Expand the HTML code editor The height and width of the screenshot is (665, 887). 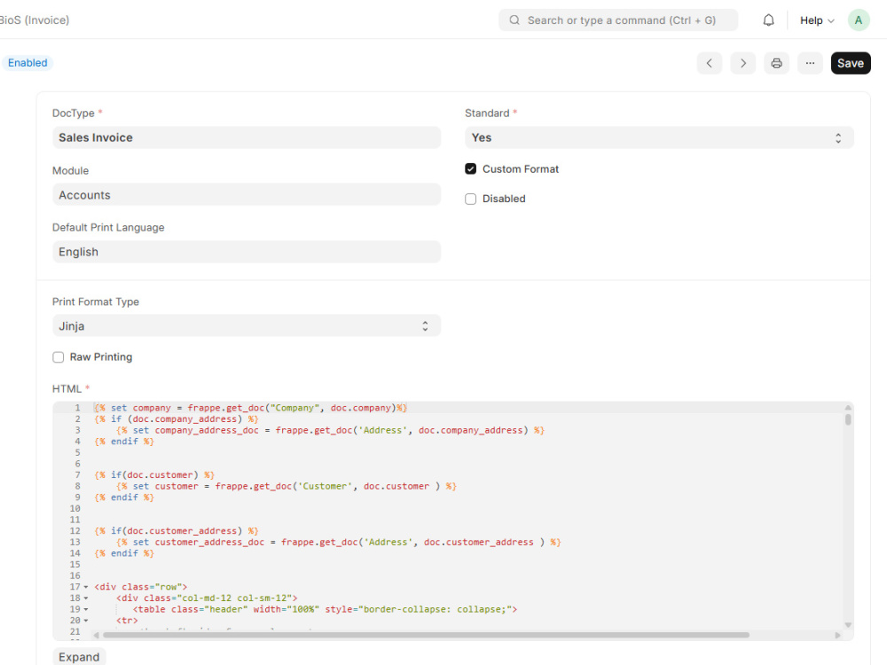[78, 656]
